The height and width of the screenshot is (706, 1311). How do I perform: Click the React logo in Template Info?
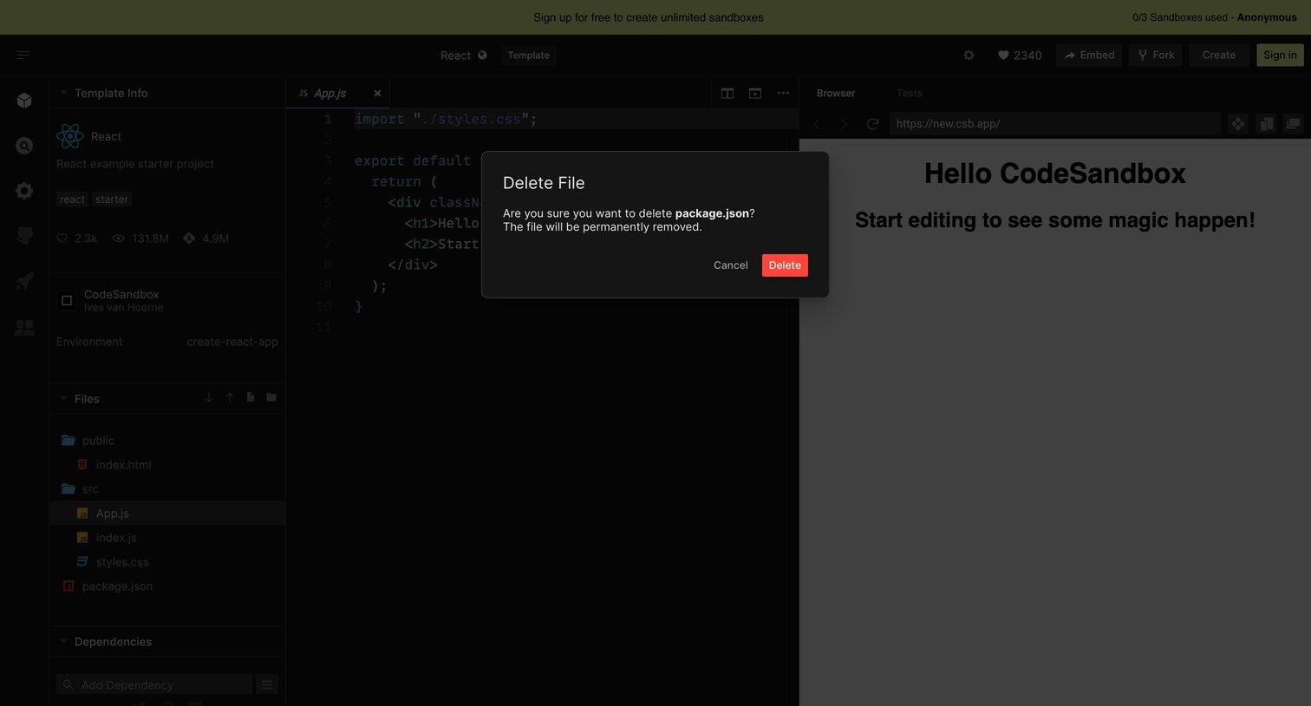point(69,136)
